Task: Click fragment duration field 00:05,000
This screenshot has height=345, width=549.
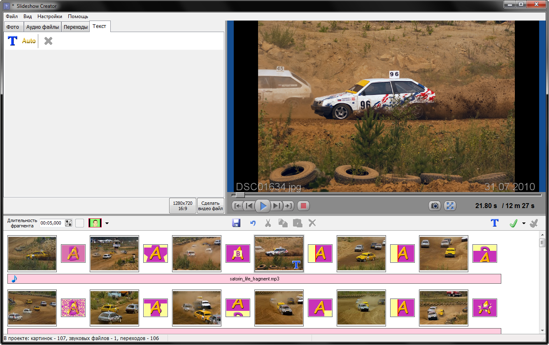Action: tap(52, 223)
